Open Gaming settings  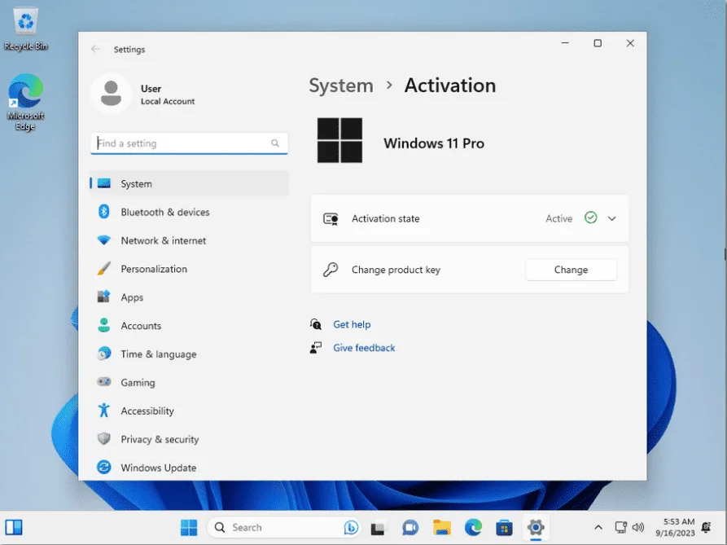coord(189,382)
